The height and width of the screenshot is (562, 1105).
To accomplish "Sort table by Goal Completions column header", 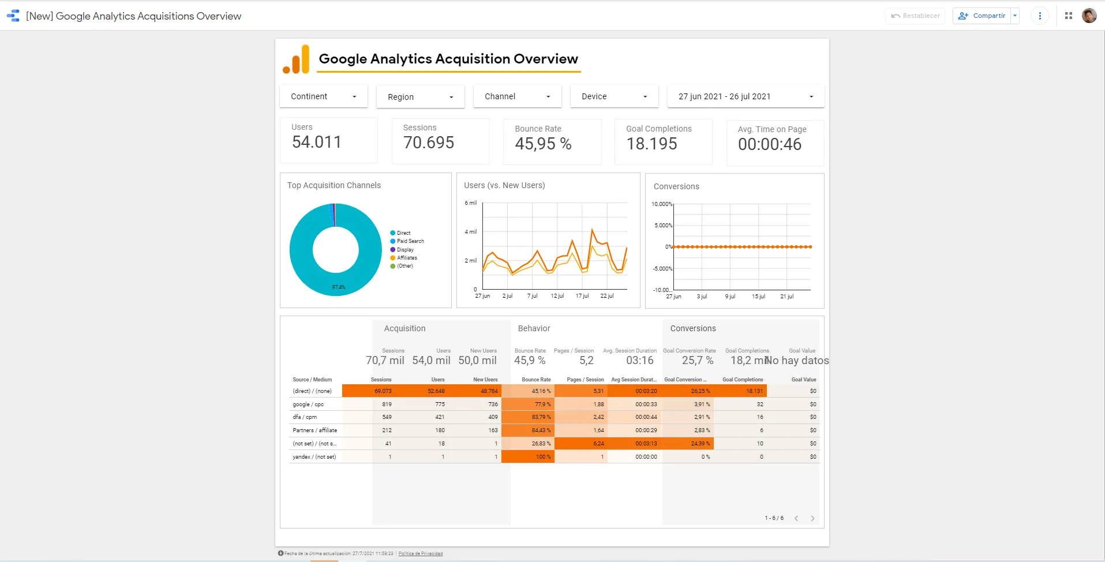I will 743,380.
